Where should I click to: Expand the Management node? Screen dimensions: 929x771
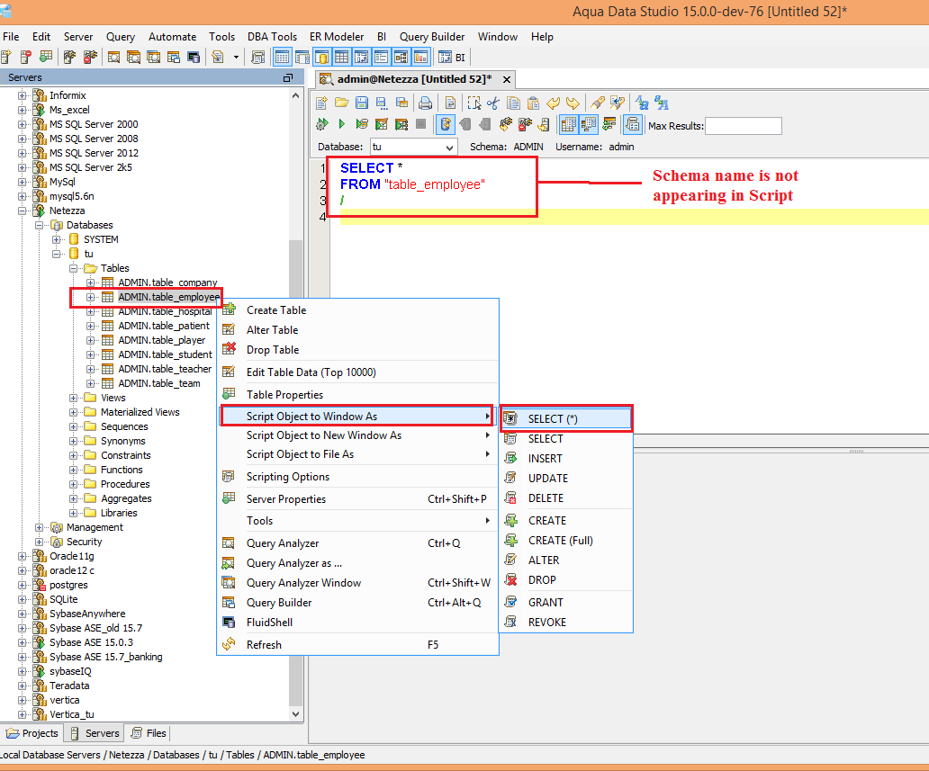39,527
